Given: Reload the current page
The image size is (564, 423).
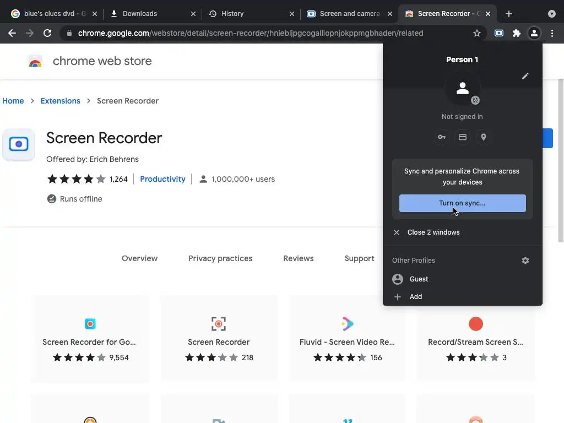Looking at the screenshot, I should pyautogui.click(x=47, y=33).
